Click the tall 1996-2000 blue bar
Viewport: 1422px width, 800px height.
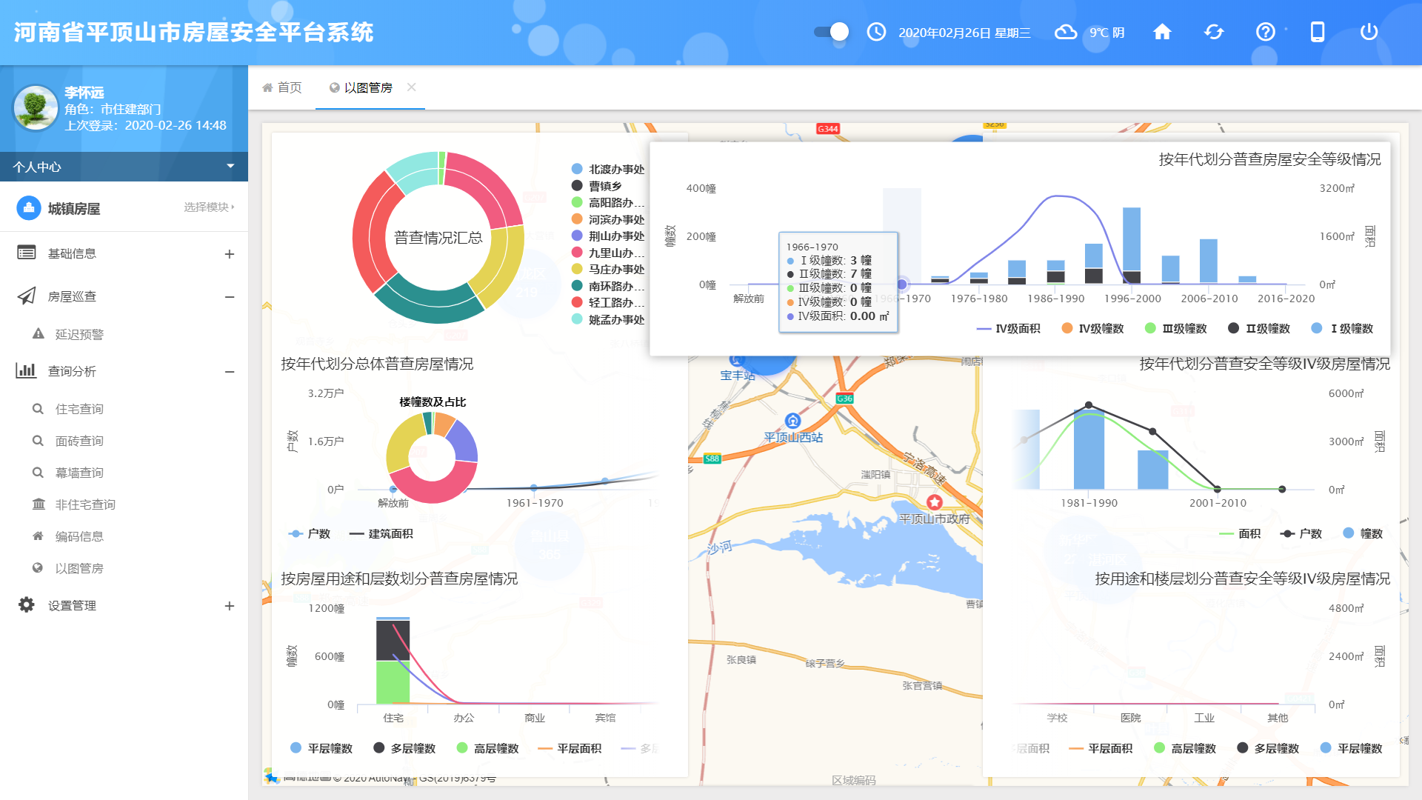[1132, 239]
